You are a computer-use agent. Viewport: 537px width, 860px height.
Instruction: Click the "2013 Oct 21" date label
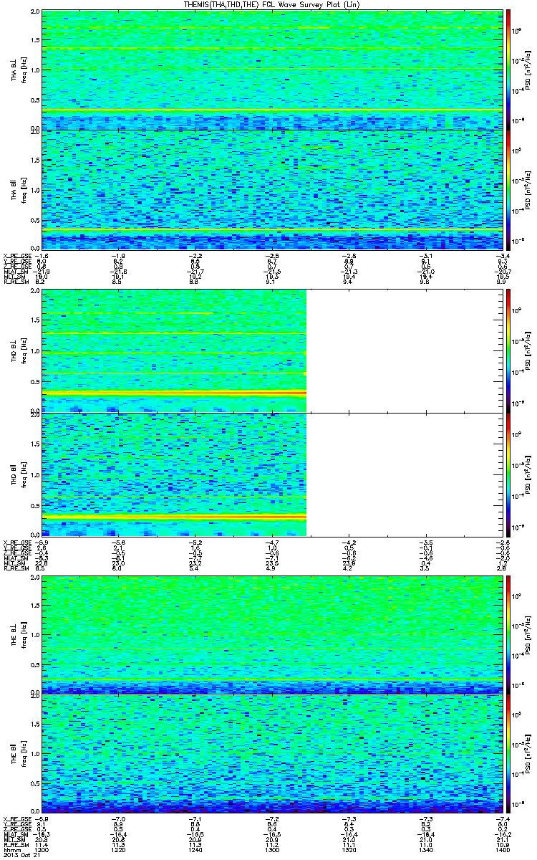[21, 854]
